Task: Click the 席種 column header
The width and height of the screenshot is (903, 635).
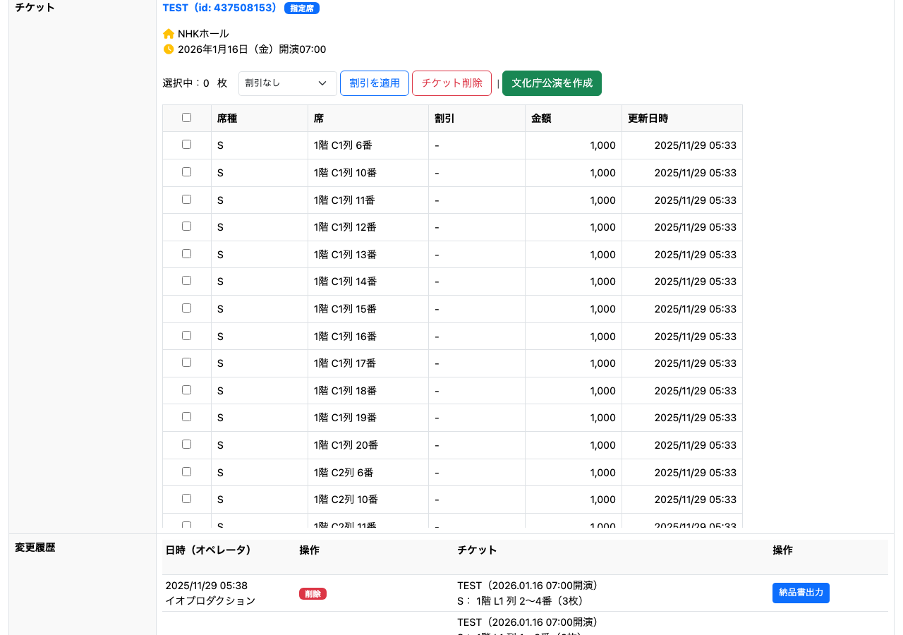Action: (x=227, y=118)
